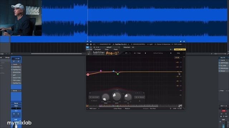Close the band controls panel
Screen dimensions: 229x128
144,93
